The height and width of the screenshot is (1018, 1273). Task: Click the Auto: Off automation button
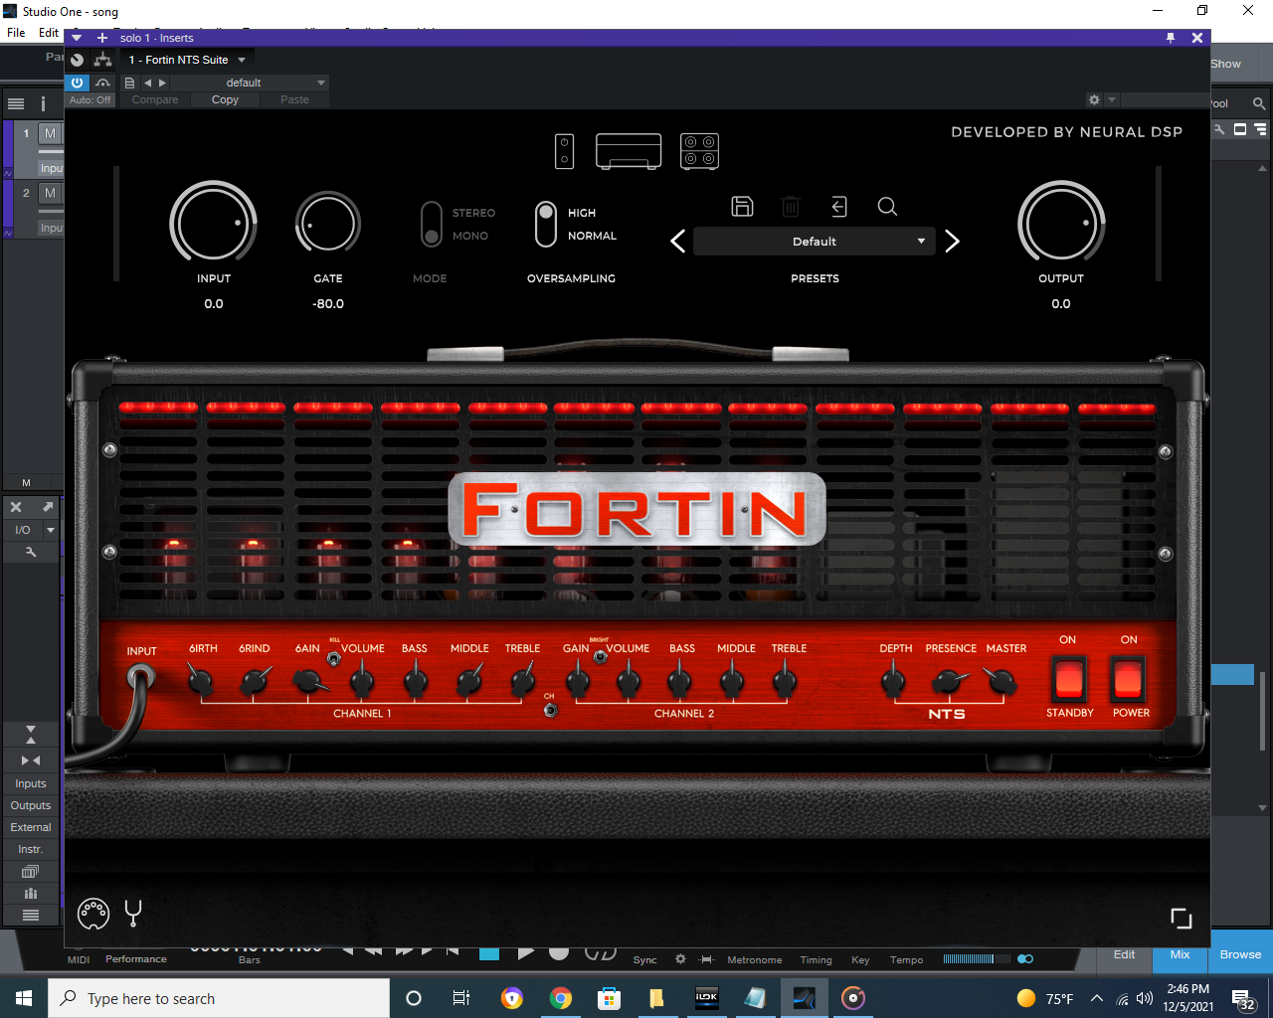pyautogui.click(x=91, y=99)
